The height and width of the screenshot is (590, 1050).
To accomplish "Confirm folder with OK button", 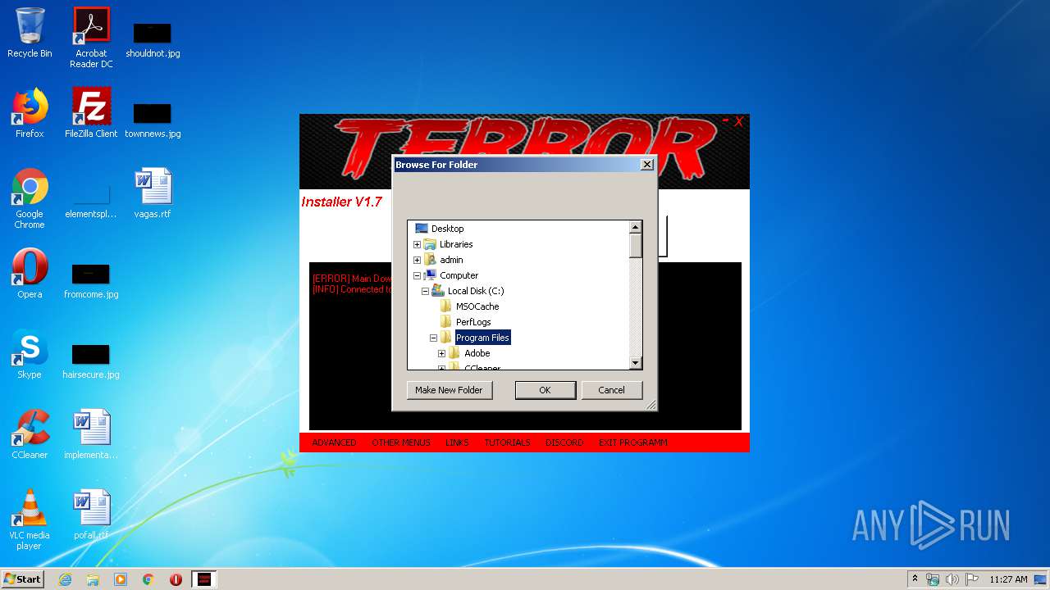I will [x=545, y=390].
